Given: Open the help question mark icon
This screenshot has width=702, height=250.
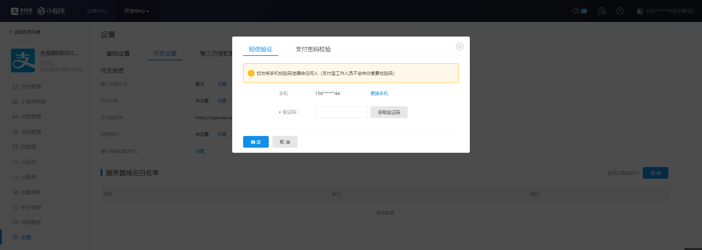Looking at the screenshot, I should coord(620,11).
